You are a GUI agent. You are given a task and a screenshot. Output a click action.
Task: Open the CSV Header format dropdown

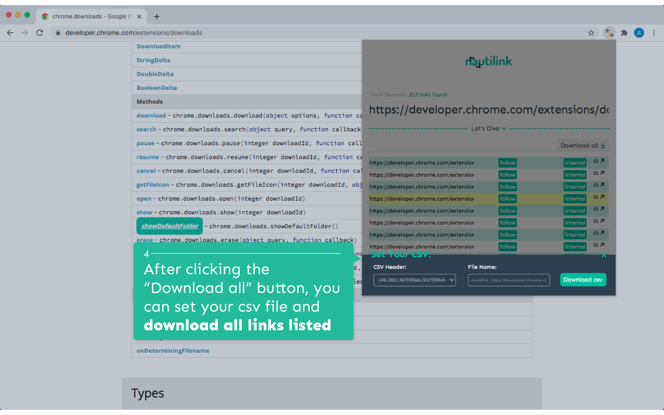coord(414,280)
